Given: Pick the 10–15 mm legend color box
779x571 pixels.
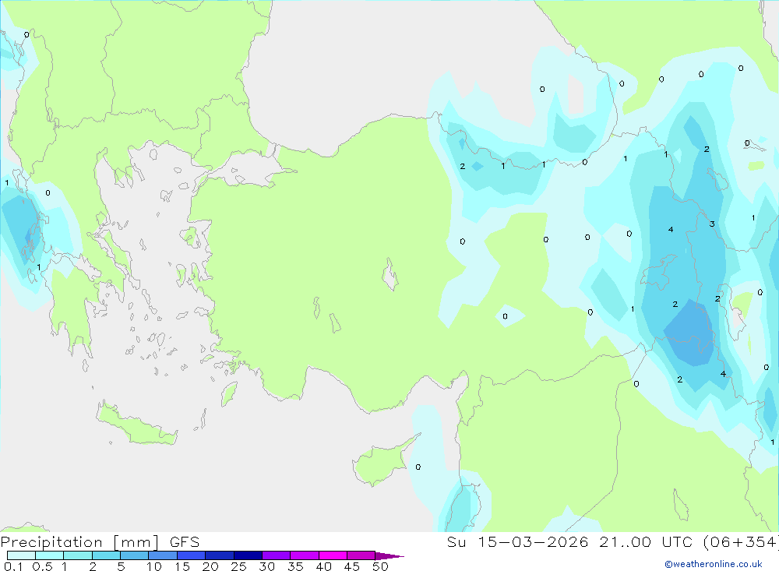Looking at the screenshot, I should [x=163, y=555].
